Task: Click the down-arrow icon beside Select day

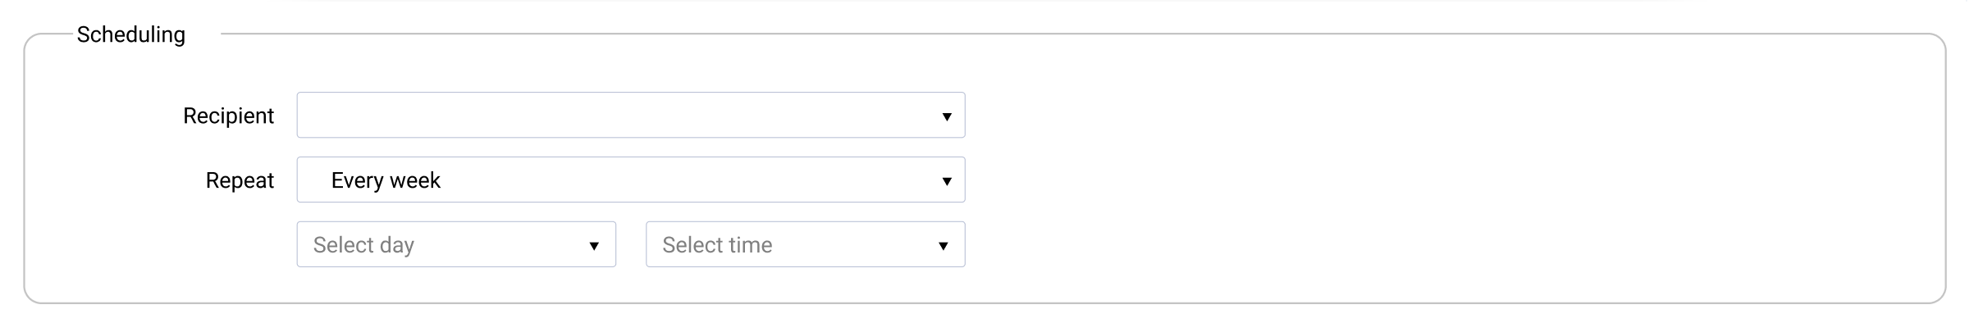Action: 594,246
